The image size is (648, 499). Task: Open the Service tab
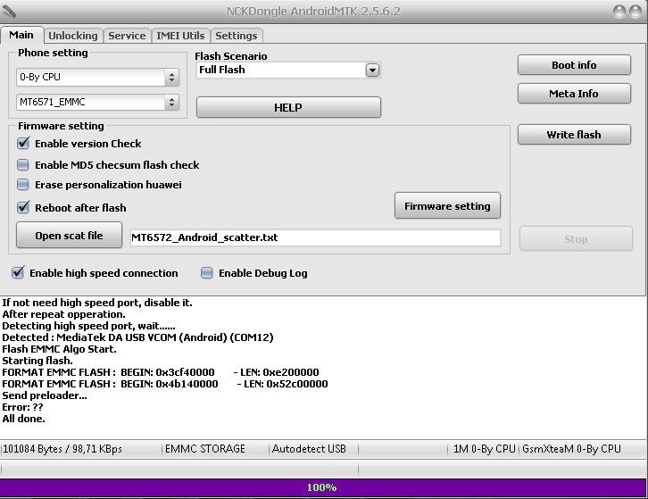tap(127, 36)
